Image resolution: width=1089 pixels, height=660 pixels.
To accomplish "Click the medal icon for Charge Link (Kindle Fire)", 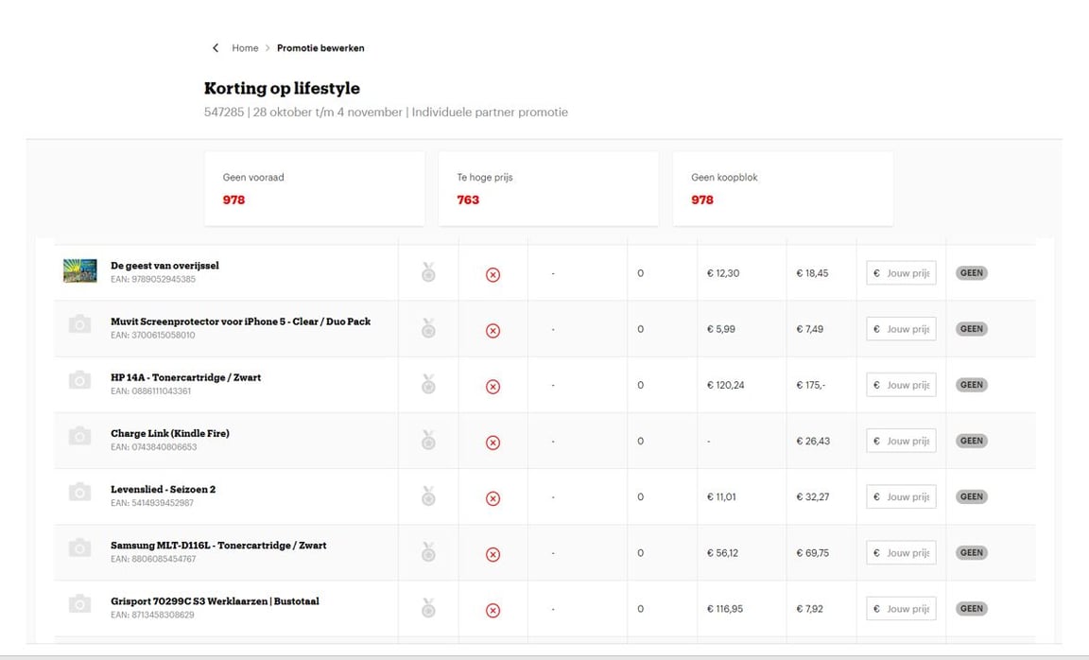I will [428, 441].
